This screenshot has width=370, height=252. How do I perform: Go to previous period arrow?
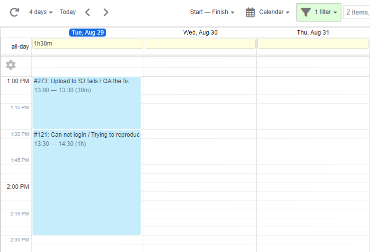(88, 12)
